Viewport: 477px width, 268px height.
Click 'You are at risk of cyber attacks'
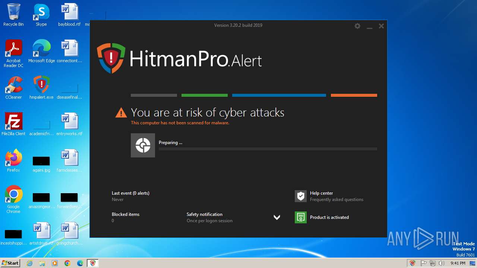(208, 112)
